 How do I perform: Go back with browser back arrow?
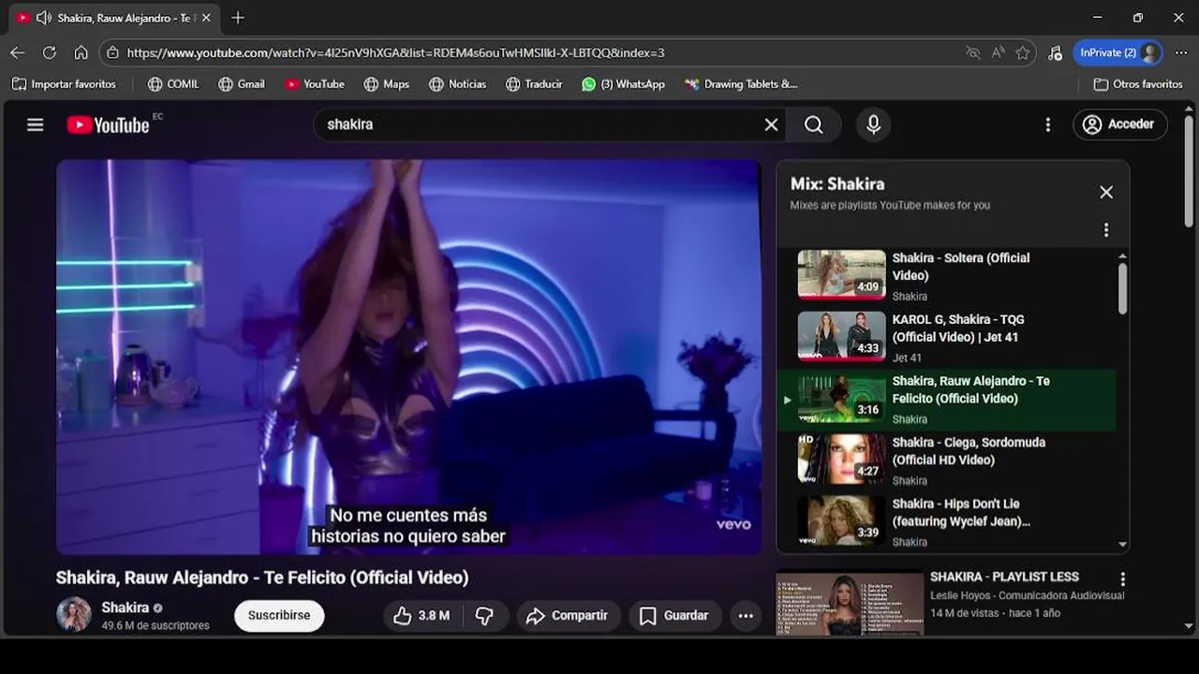click(17, 52)
